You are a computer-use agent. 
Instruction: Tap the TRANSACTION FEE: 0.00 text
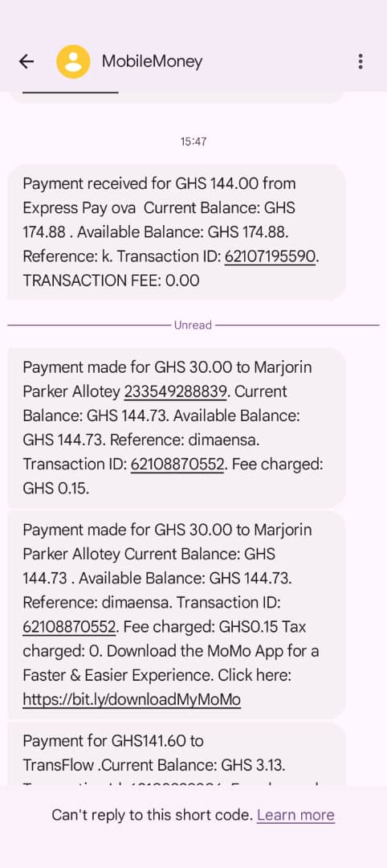click(111, 280)
